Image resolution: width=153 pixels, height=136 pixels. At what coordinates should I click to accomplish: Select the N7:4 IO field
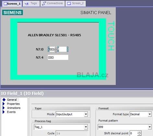[58, 58]
